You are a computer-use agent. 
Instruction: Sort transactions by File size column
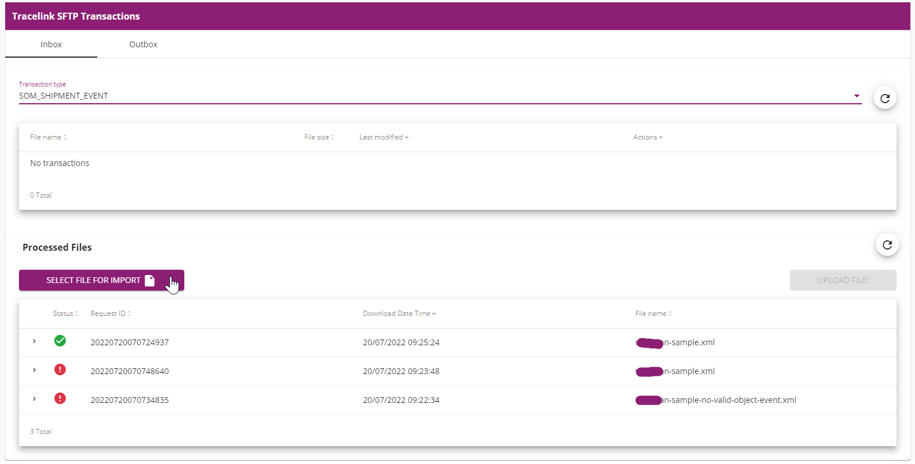tap(319, 137)
